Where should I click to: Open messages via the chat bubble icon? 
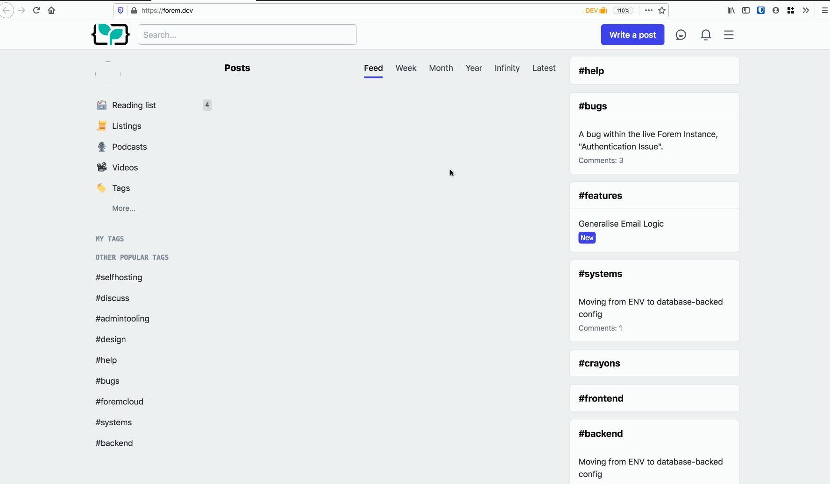[681, 35]
